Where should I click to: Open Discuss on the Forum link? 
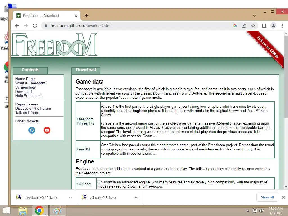tap(33, 108)
